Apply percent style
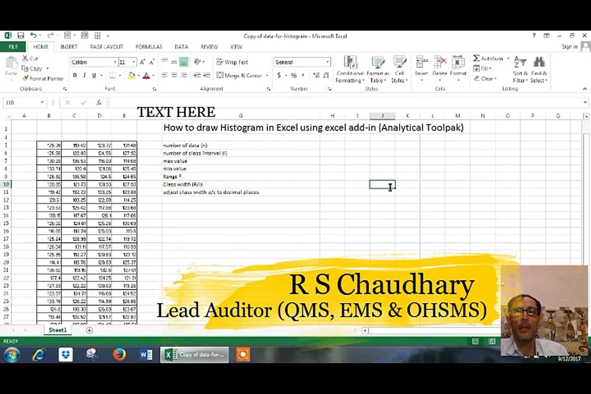Viewport: 591px width, 394px height. click(x=294, y=76)
